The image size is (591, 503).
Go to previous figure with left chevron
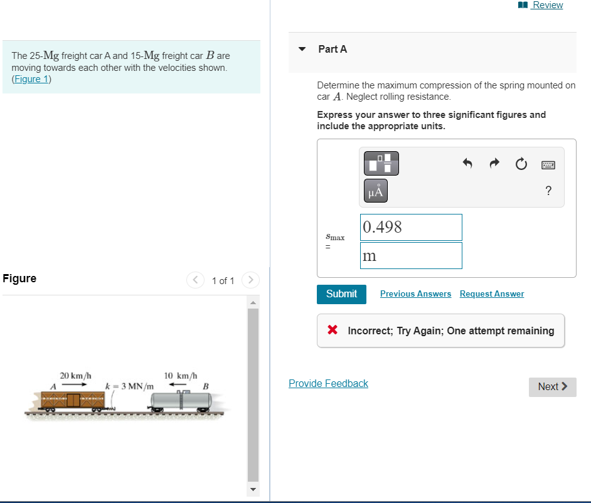195,280
